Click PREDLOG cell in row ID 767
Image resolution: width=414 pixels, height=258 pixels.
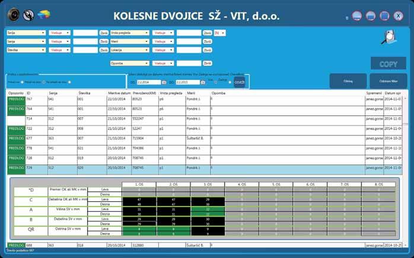pyautogui.click(x=16, y=101)
